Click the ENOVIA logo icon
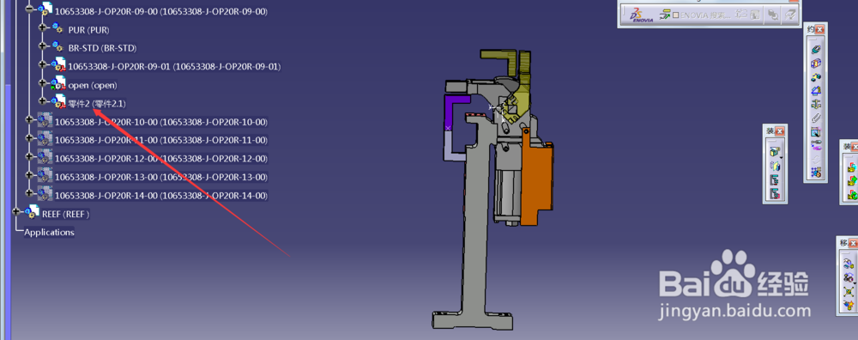This screenshot has height=340, width=858. point(640,15)
